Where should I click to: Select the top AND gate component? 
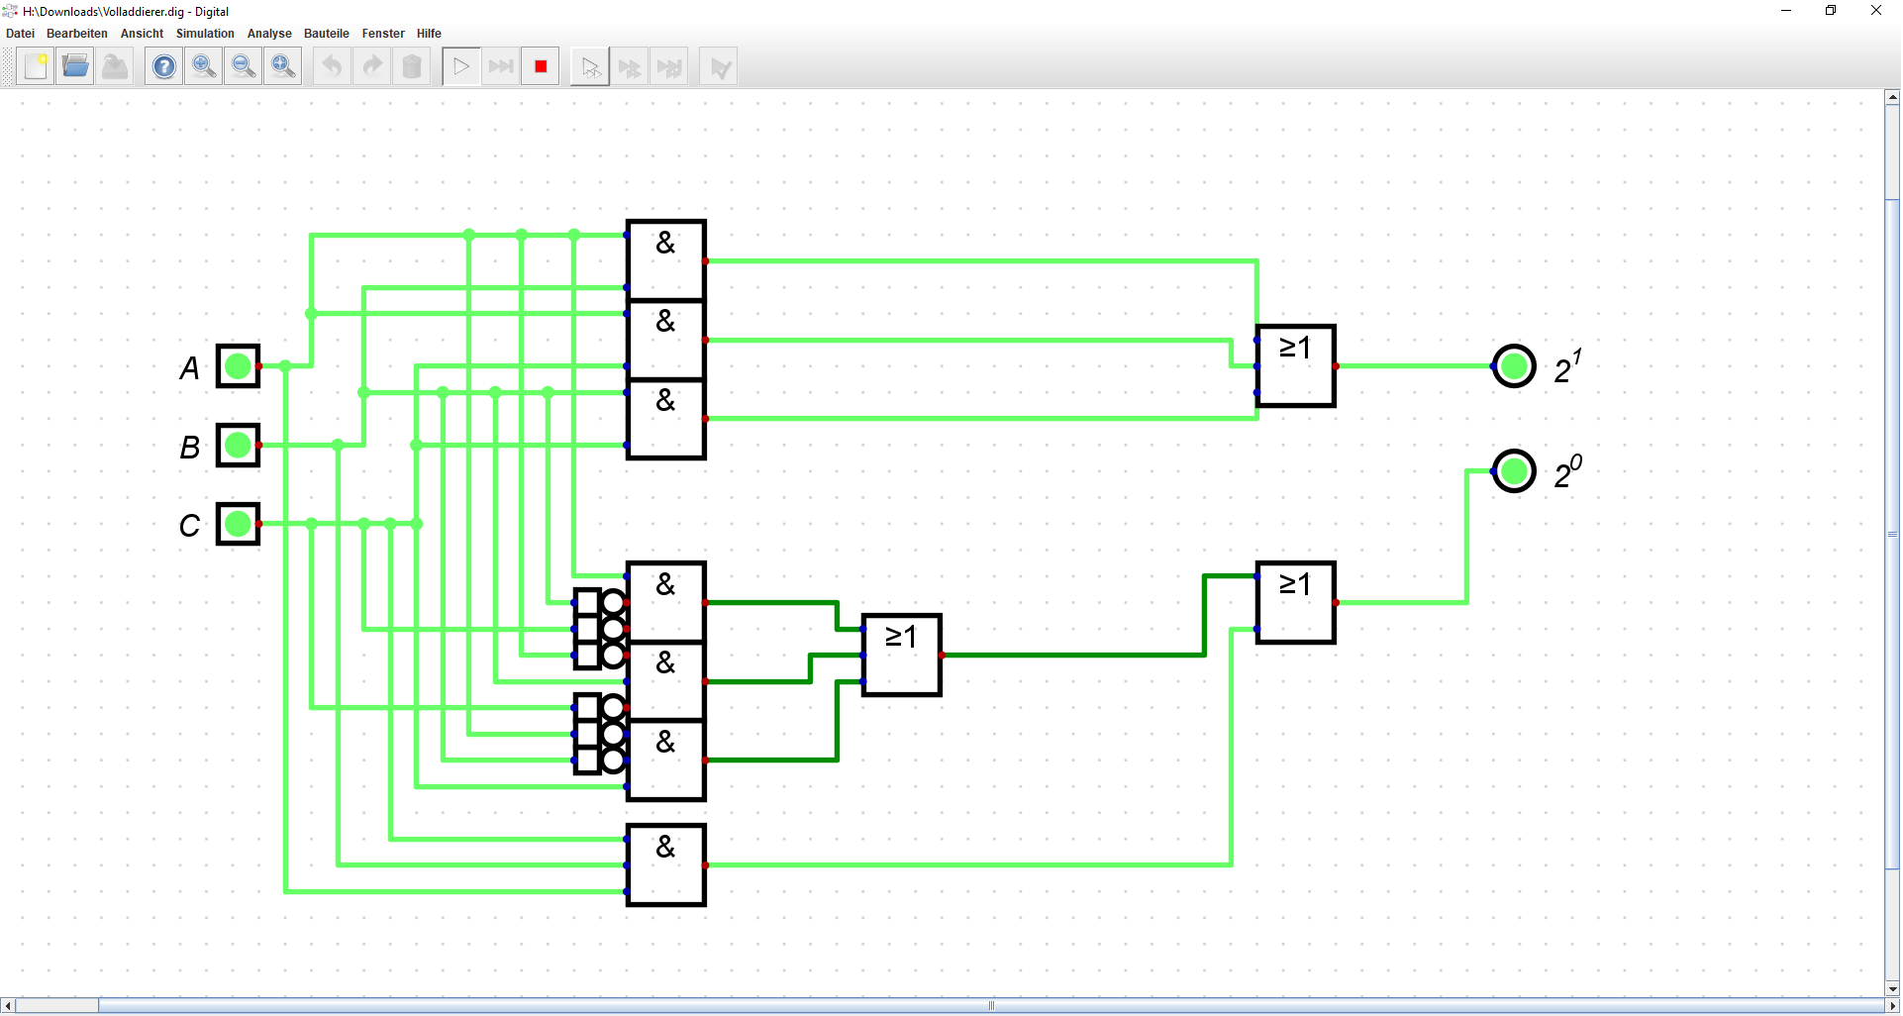tap(666, 260)
